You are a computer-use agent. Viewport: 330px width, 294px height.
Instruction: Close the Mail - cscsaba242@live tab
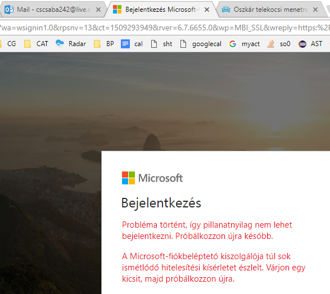98,10
